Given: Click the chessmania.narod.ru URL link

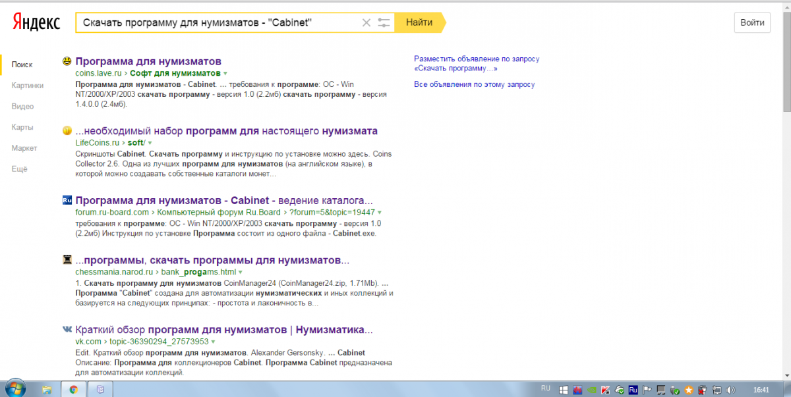Looking at the screenshot, I should (x=114, y=271).
